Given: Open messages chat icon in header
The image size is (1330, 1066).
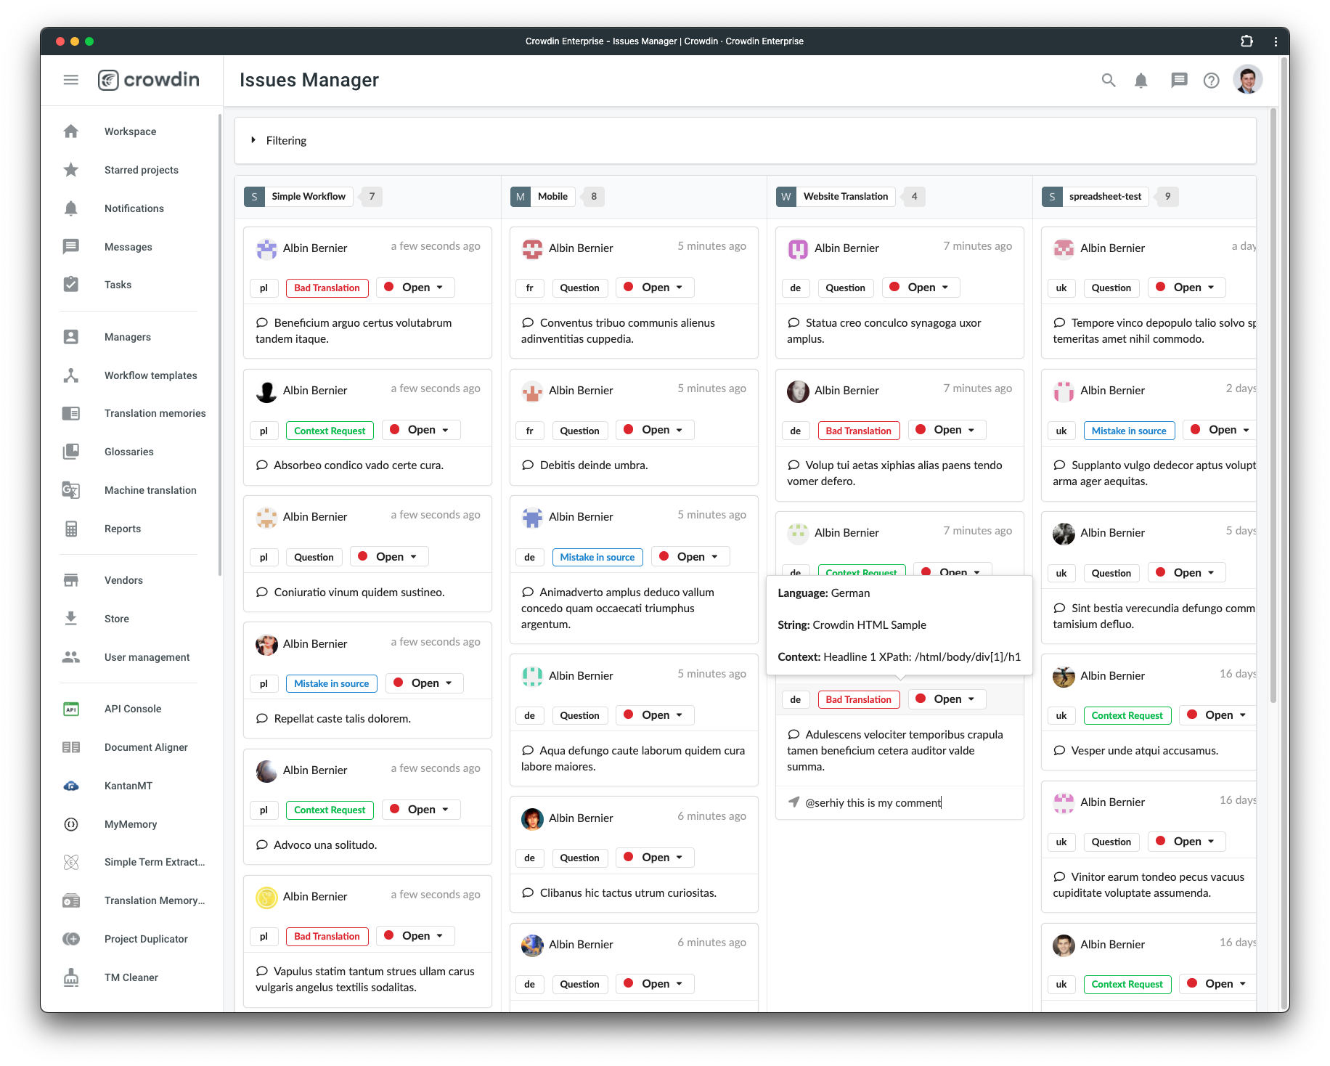Looking at the screenshot, I should (1179, 80).
